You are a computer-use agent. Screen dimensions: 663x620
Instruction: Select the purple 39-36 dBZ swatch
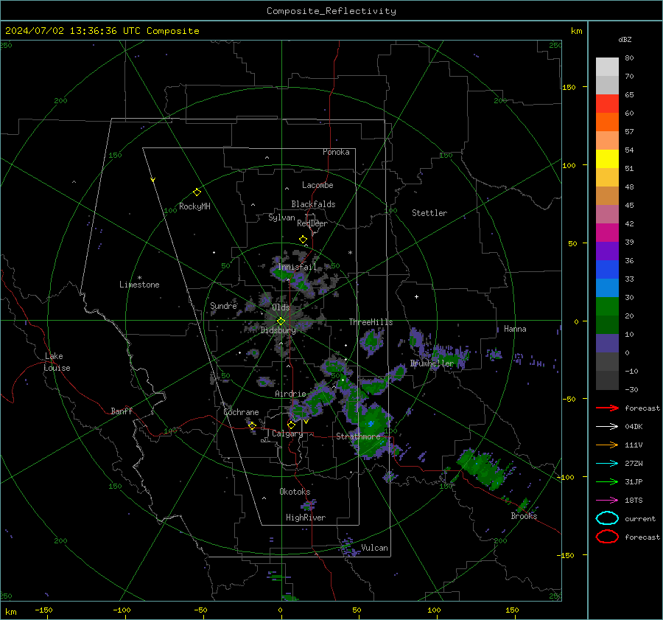(607, 251)
